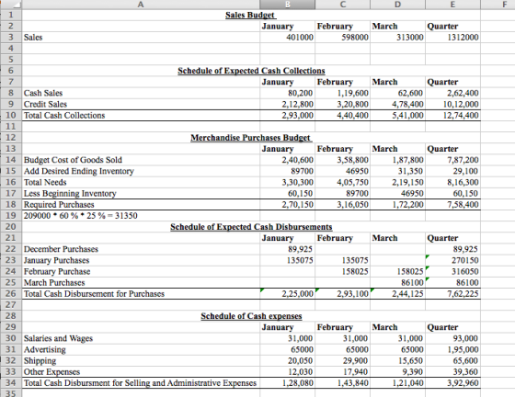Select row 34 header
This screenshot has height=397, width=515.
click(x=11, y=383)
